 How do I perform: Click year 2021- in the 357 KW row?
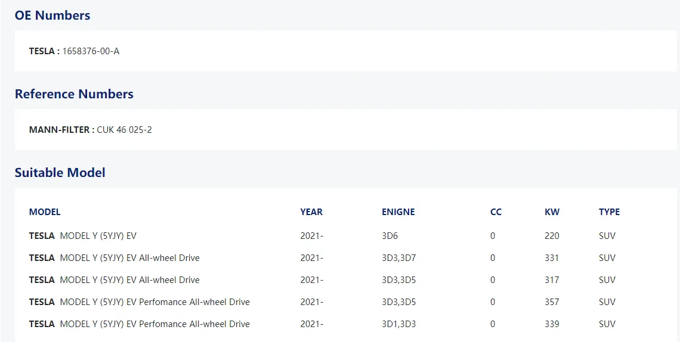coord(312,301)
